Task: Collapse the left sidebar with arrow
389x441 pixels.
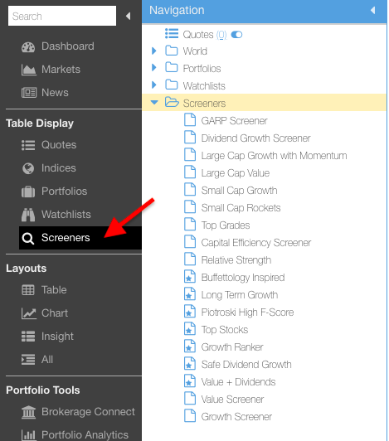Action: pyautogui.click(x=129, y=16)
